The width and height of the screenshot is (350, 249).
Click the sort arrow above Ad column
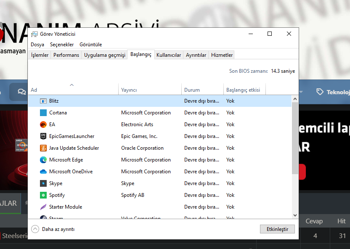pos(72,85)
